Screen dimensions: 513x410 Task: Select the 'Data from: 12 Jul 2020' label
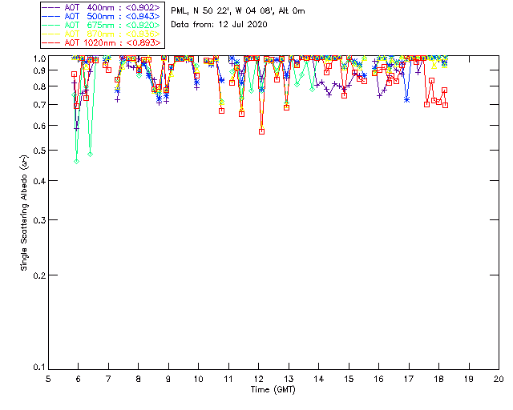point(219,25)
